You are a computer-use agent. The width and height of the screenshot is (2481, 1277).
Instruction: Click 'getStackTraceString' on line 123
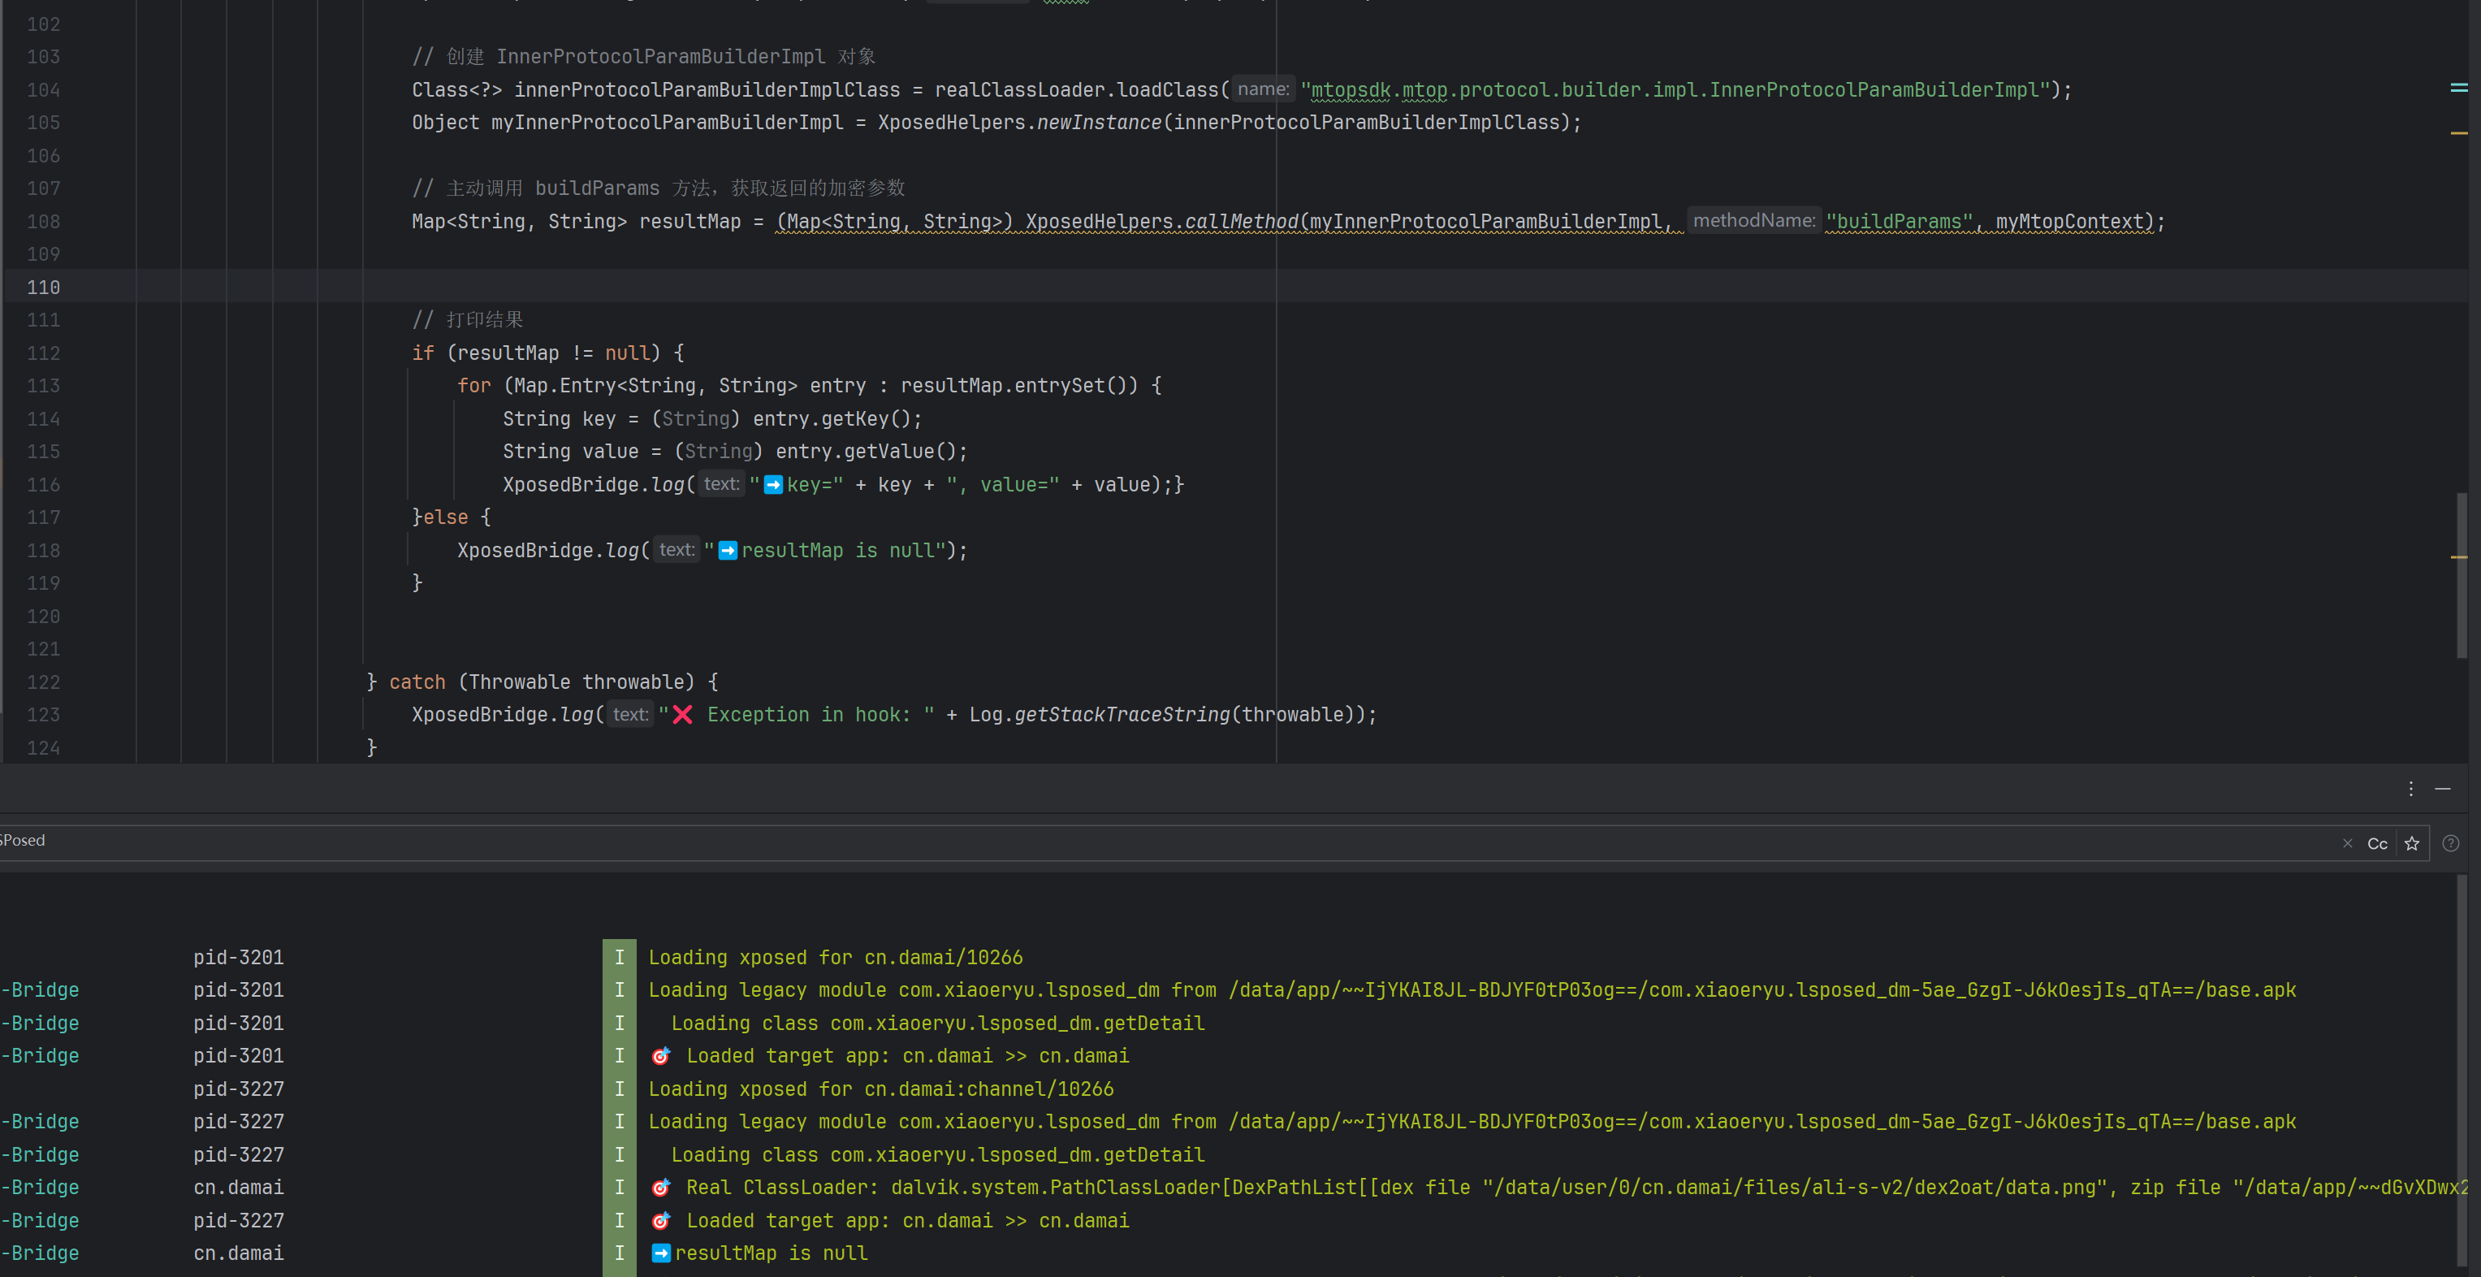pos(1122,715)
